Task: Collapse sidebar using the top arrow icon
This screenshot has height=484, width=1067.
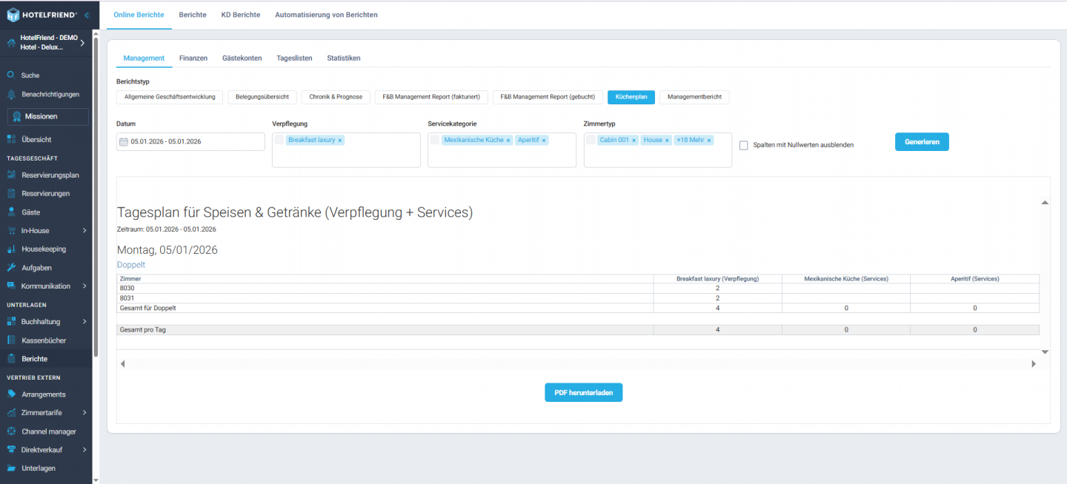Action: pyautogui.click(x=87, y=15)
